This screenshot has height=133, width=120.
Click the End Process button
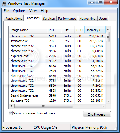pos(97,114)
